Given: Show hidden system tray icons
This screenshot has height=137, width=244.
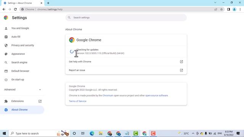Looking at the screenshot, I should click(x=193, y=134).
